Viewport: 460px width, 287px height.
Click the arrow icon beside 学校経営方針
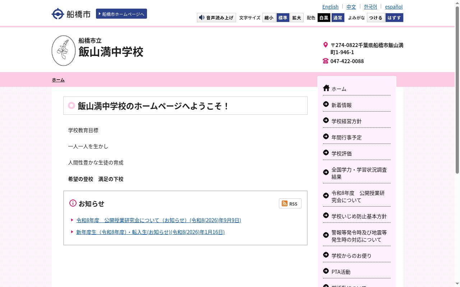click(326, 121)
